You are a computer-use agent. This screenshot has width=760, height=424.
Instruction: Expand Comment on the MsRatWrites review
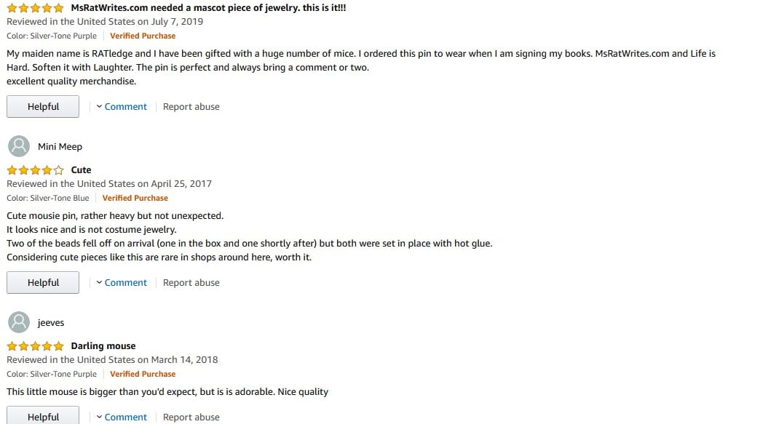point(122,107)
